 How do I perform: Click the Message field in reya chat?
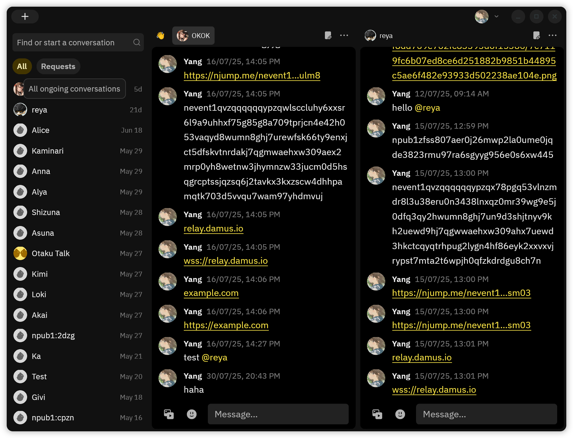[x=486, y=414]
